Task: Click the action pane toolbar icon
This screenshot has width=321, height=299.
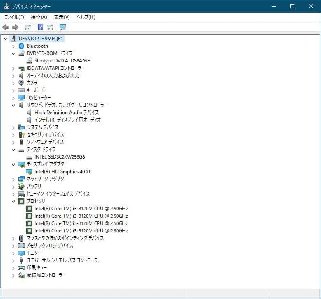Action: point(50,27)
